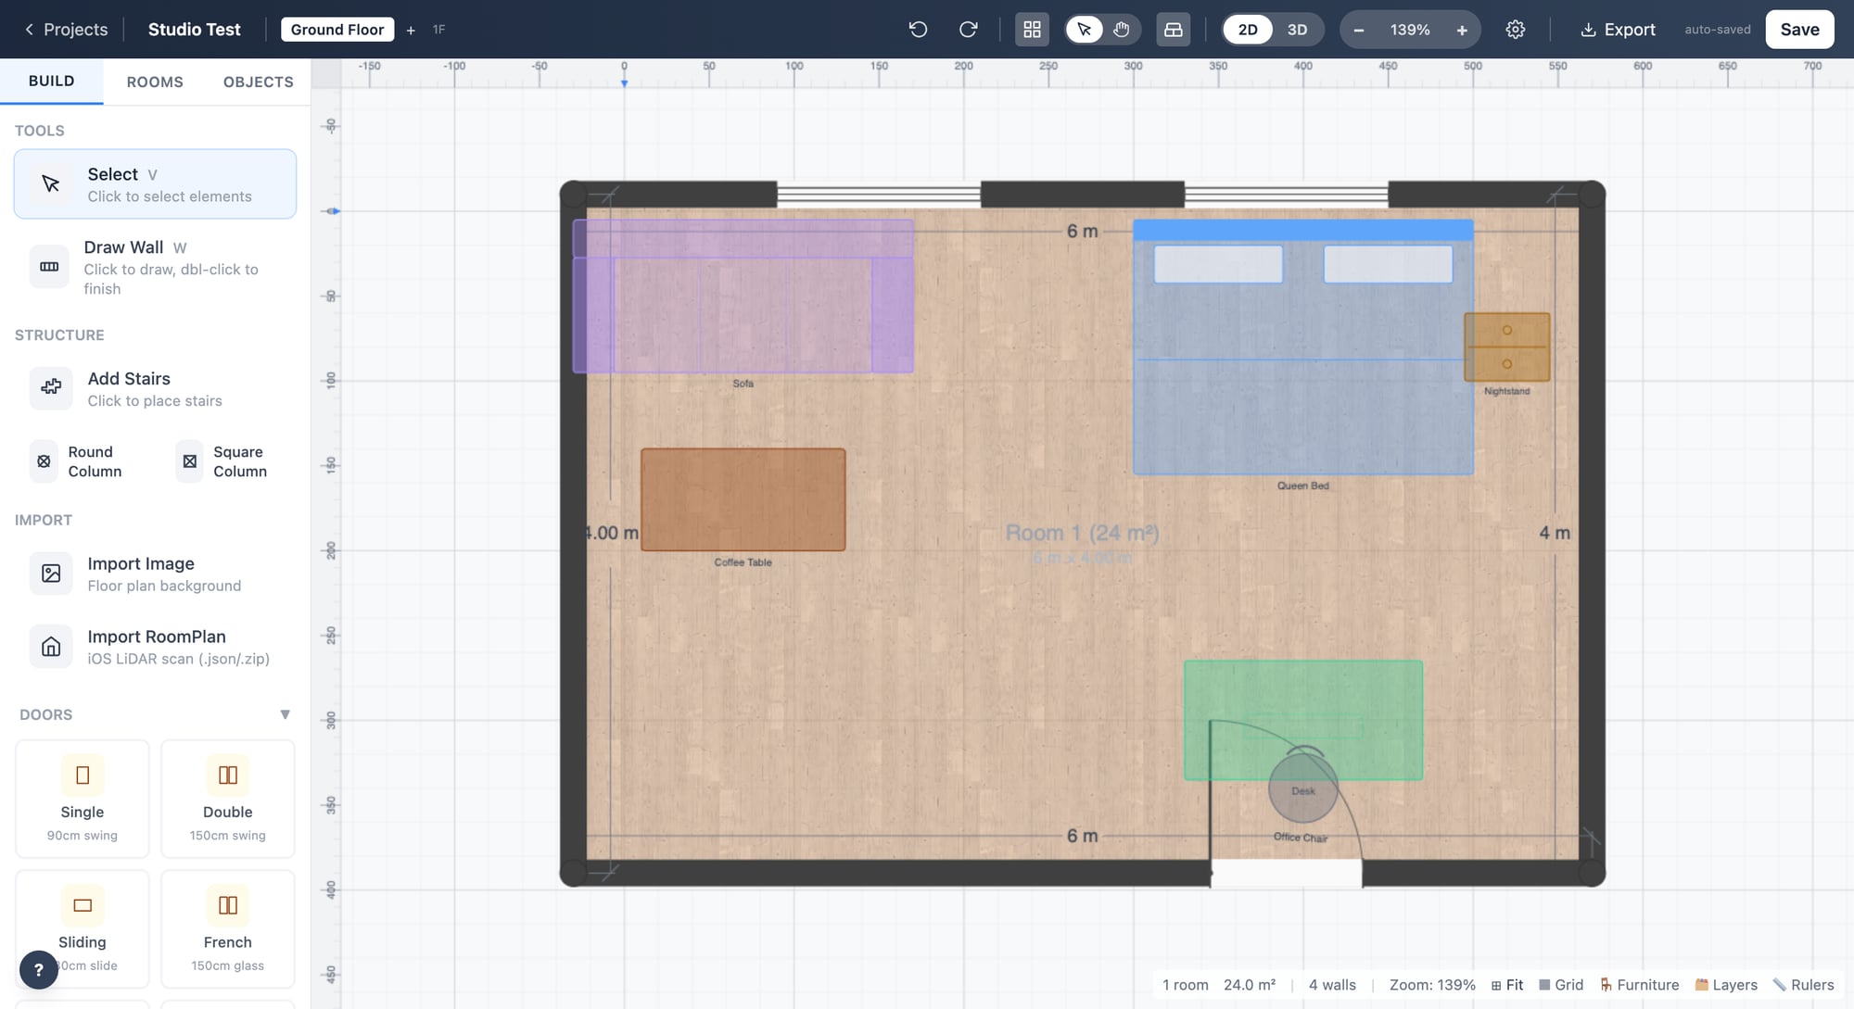Toggle Rulers visibility
Image resolution: width=1854 pixels, height=1009 pixels.
[x=1803, y=985]
